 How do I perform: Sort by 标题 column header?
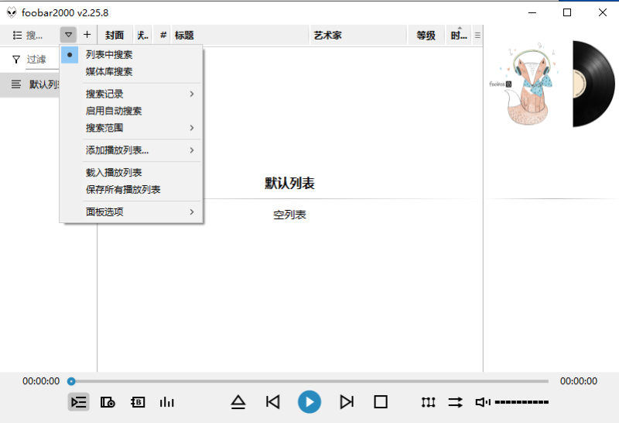(241, 35)
